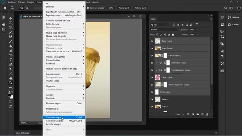Toggle Zoom con arrastre checkbox
The height and width of the screenshot is (136, 242).
[88, 8]
